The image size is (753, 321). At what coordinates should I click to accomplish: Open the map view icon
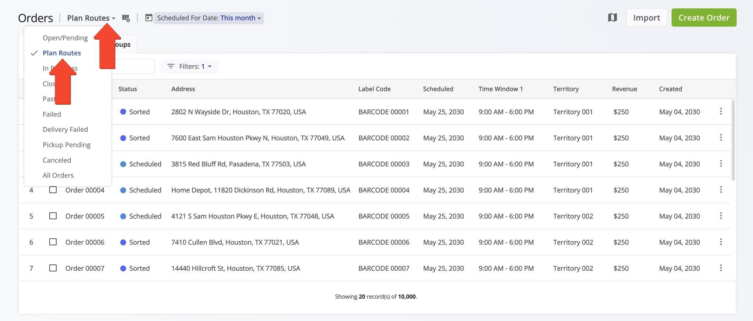[x=612, y=17]
